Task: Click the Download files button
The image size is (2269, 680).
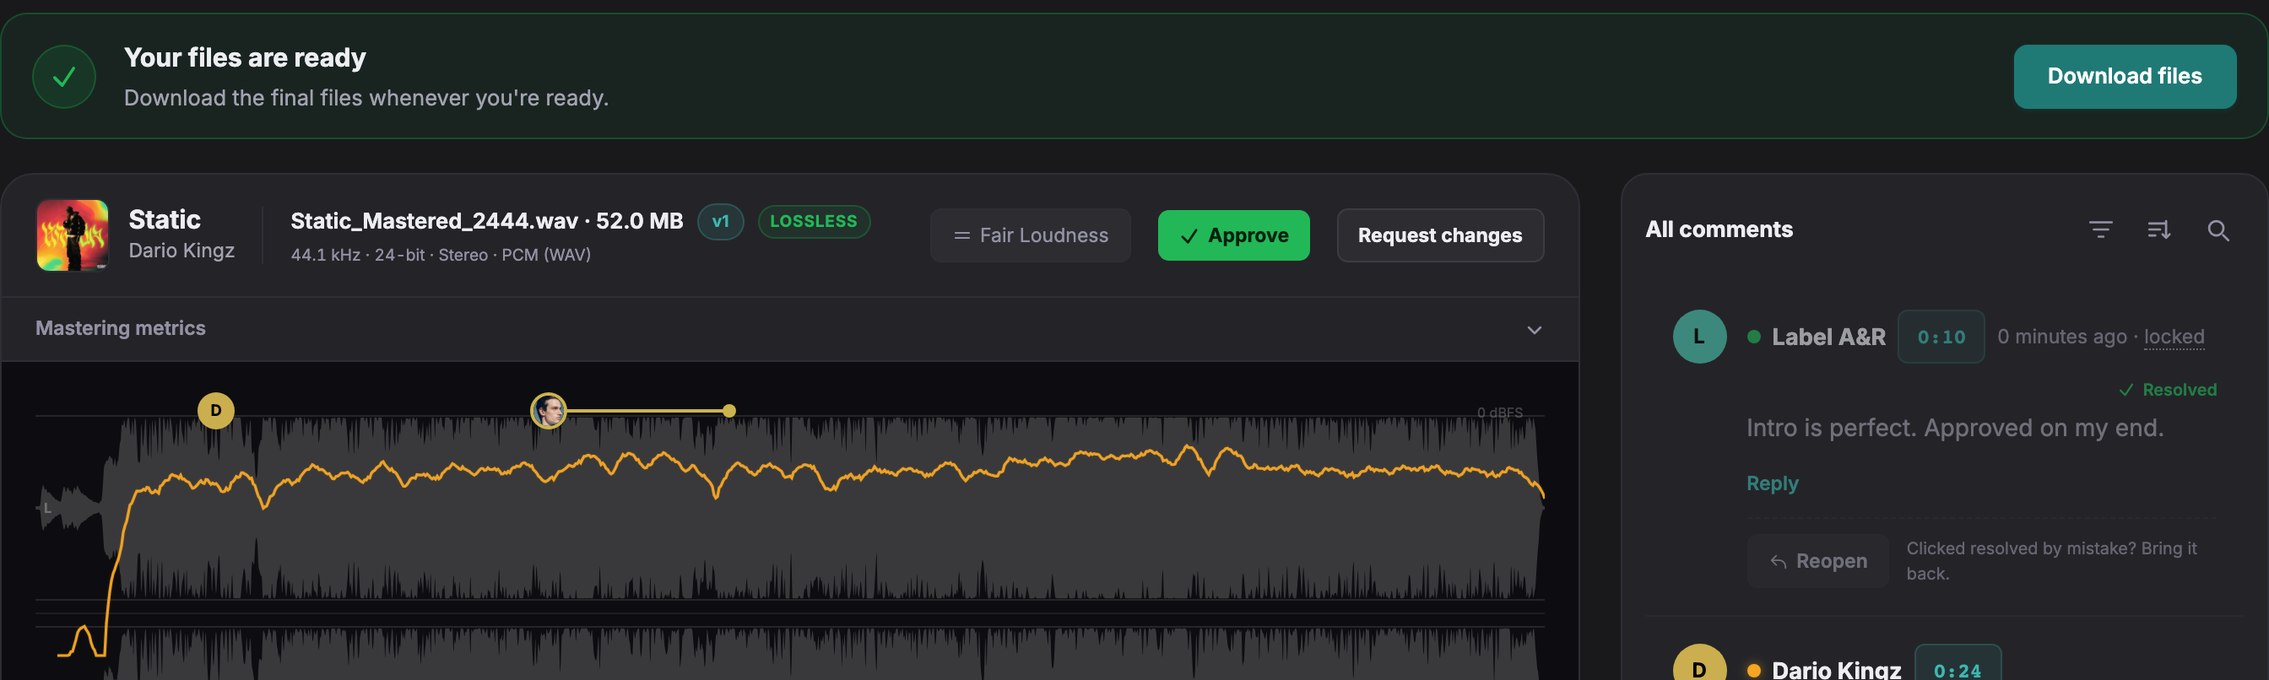Action: [2124, 77]
